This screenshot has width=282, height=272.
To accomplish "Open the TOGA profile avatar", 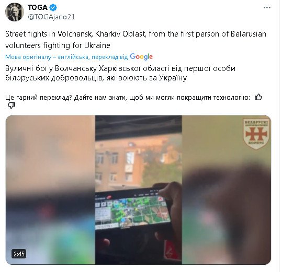I will [15, 12].
